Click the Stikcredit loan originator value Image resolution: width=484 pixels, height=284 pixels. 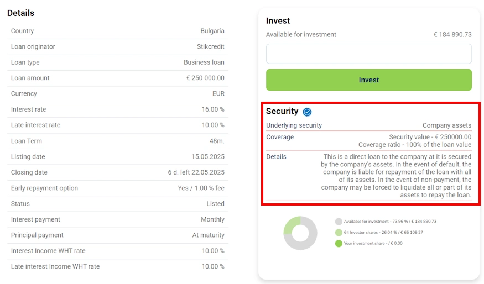211,46
